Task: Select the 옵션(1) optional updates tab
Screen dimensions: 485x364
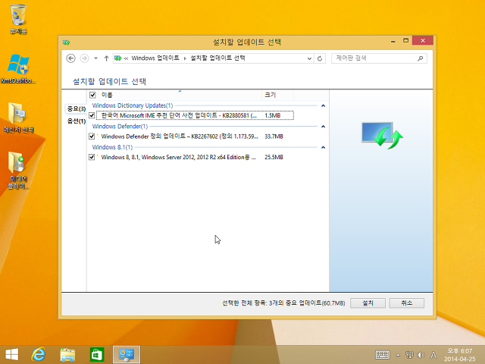Action: tap(76, 121)
